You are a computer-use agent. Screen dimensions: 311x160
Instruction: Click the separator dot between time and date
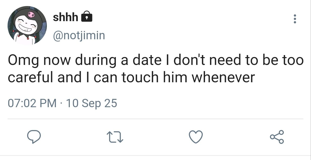click(x=61, y=103)
